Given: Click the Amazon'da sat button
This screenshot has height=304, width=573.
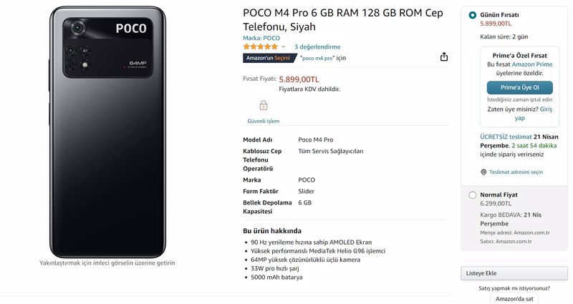Looking at the screenshot, I should pos(514,298).
